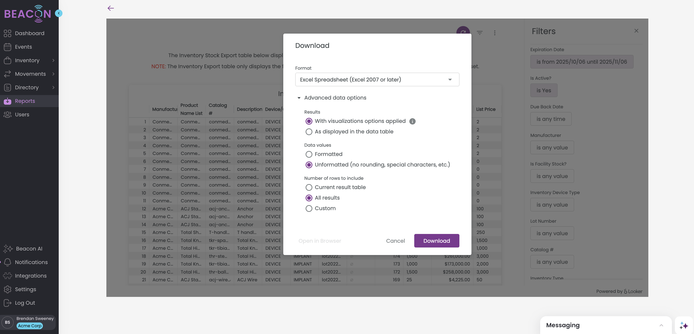The height and width of the screenshot is (334, 694).
Task: Click the Log Out icon
Action: click(8, 303)
